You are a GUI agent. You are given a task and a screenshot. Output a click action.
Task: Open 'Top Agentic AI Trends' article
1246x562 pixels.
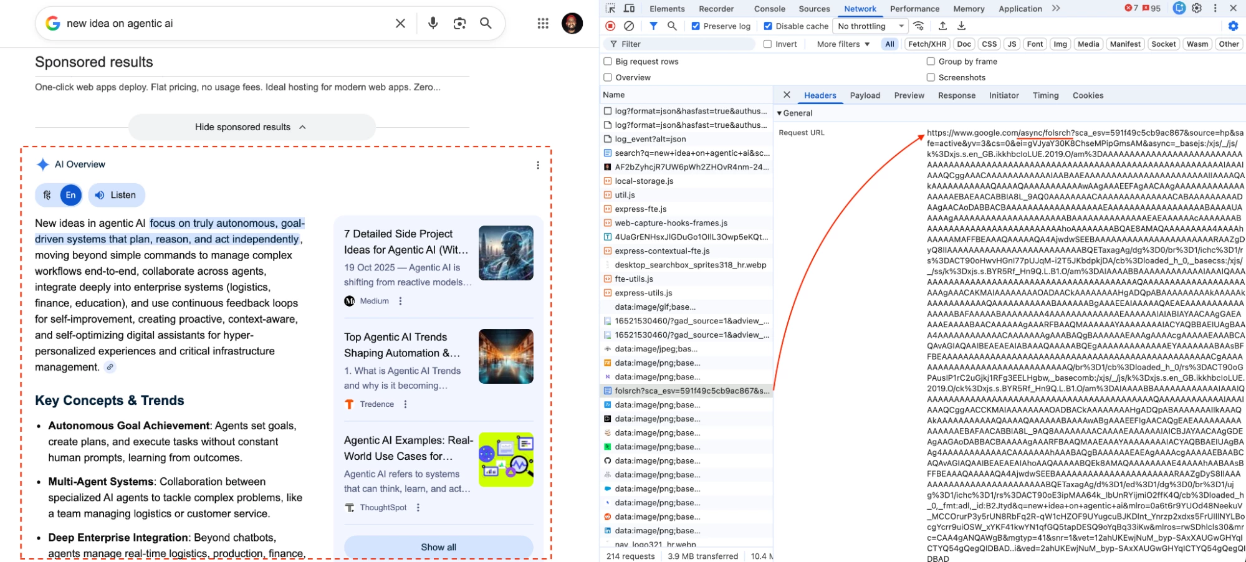403,345
